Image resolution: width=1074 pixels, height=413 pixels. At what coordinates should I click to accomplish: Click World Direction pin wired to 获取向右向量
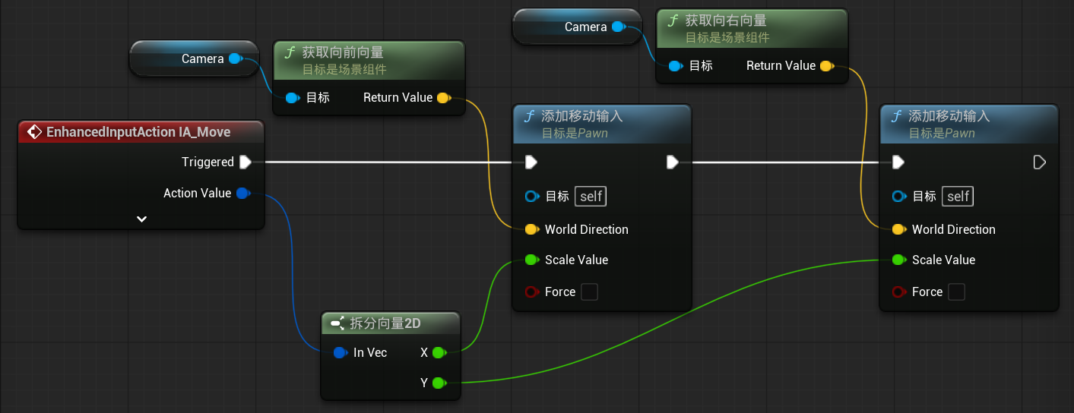point(898,229)
